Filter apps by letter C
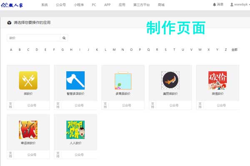Image resolution: width=250 pixels, height=166 pixels. 28,50
